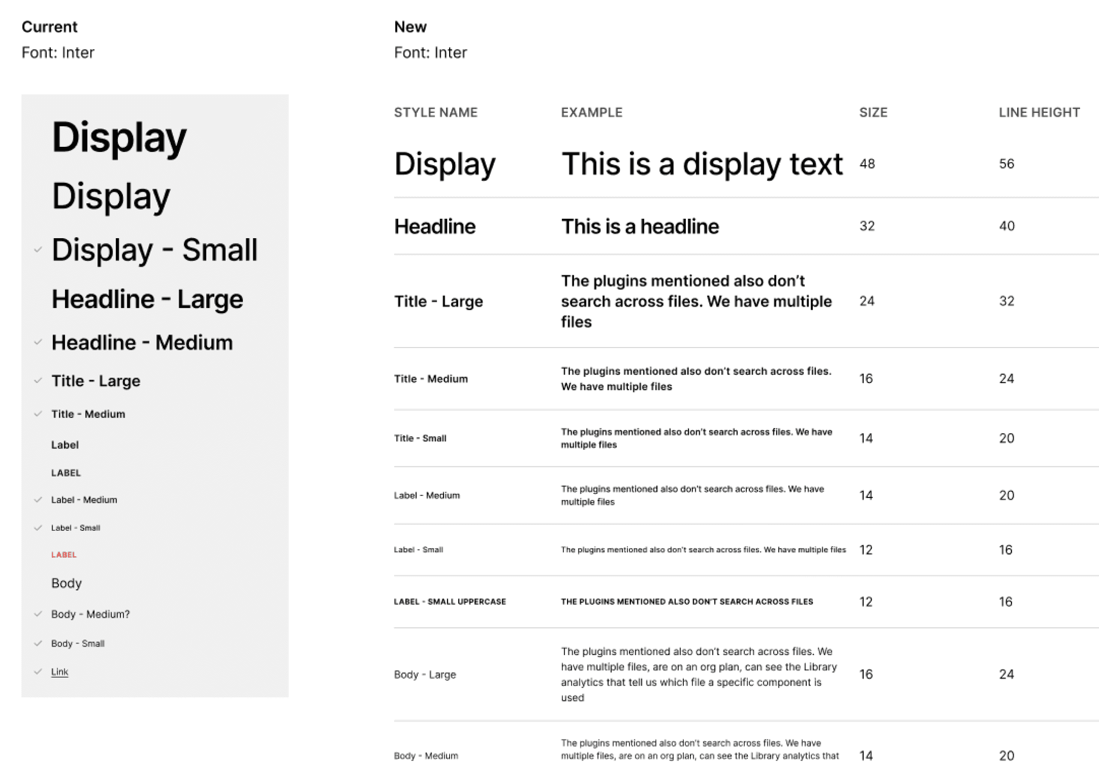Screen dimensions: 1099x763
Task: Select the 'This is a display text' example
Action: pos(701,164)
